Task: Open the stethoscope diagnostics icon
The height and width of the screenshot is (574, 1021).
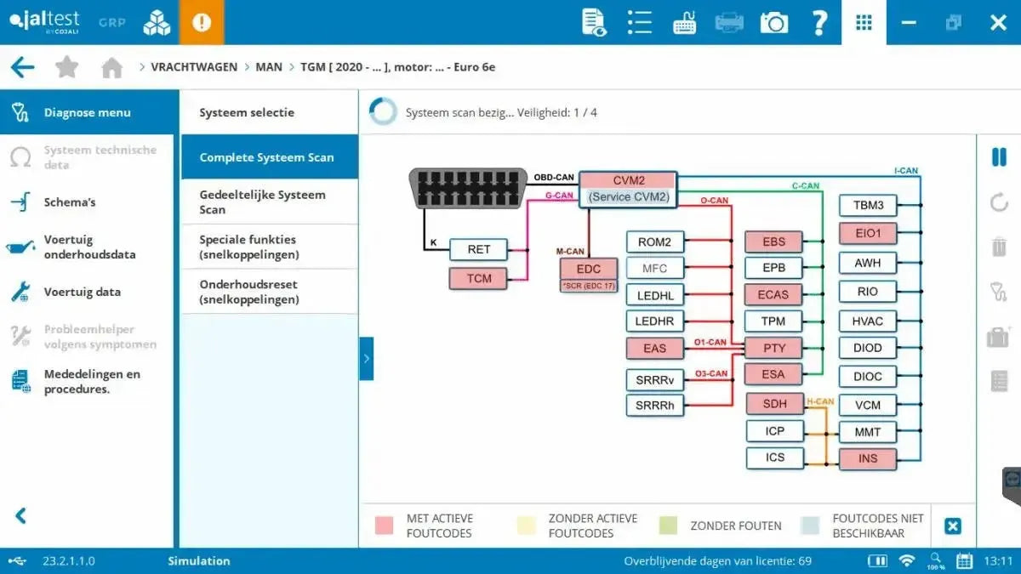Action: 997,293
